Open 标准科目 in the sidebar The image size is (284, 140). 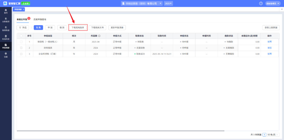pos(6,37)
